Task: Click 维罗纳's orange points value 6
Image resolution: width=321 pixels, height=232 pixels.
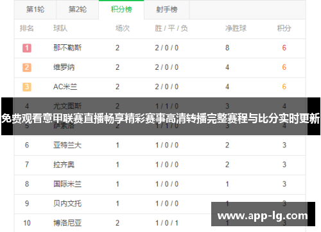Action: 284,67
